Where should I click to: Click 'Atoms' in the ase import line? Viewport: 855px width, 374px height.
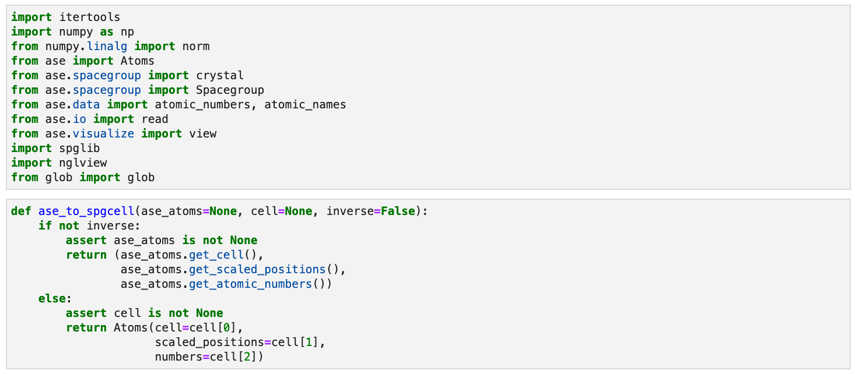[x=138, y=61]
